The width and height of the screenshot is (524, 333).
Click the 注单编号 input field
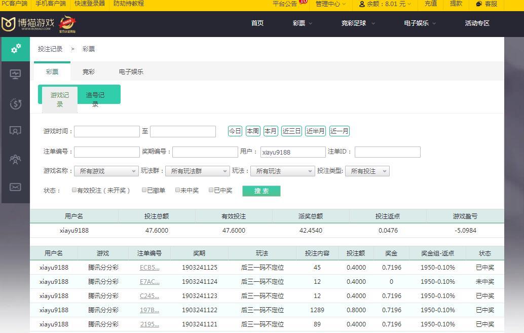pyautogui.click(x=107, y=152)
